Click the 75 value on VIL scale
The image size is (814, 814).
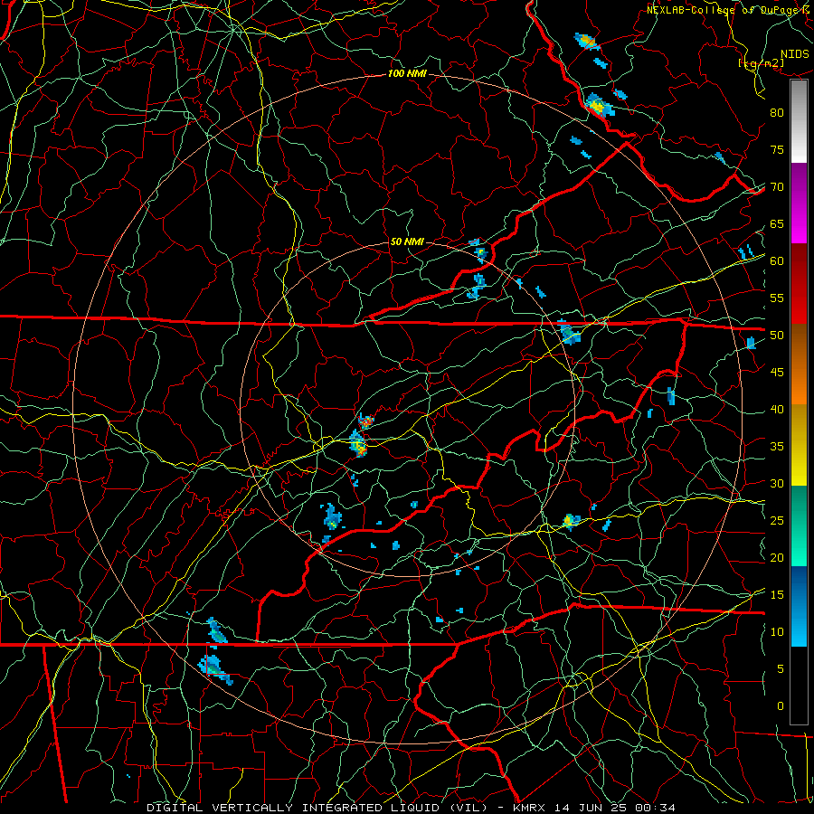click(x=777, y=150)
